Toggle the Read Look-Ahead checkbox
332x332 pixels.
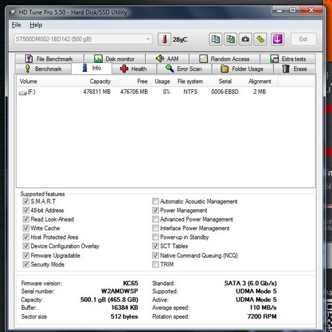click(26, 219)
